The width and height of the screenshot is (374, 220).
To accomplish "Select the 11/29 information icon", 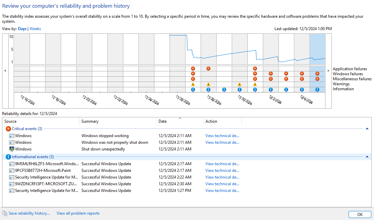I will (x=224, y=90).
